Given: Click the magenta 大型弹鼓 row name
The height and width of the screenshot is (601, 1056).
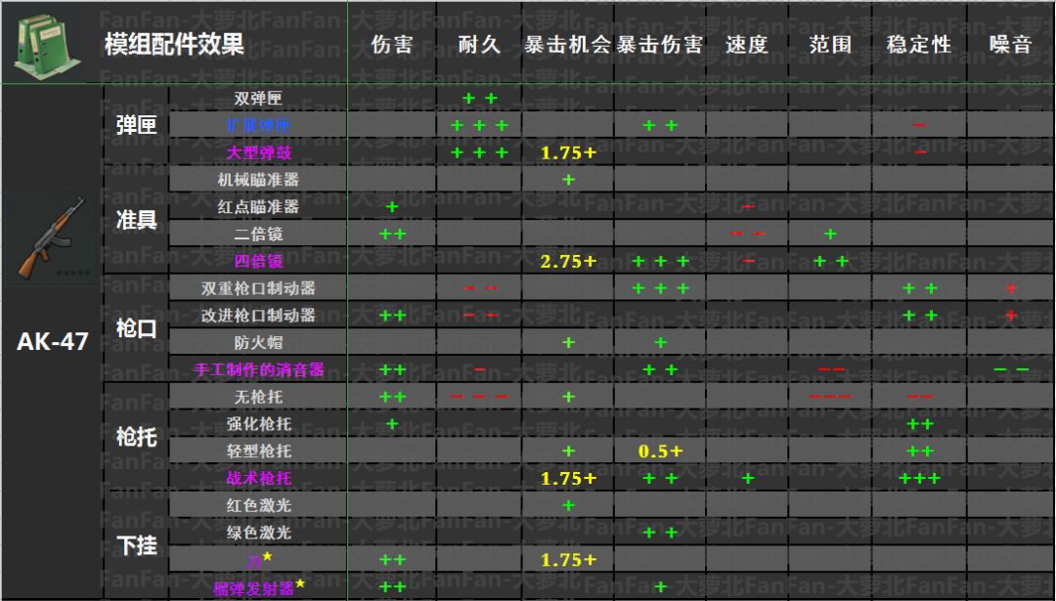Looking at the screenshot, I should [x=258, y=152].
